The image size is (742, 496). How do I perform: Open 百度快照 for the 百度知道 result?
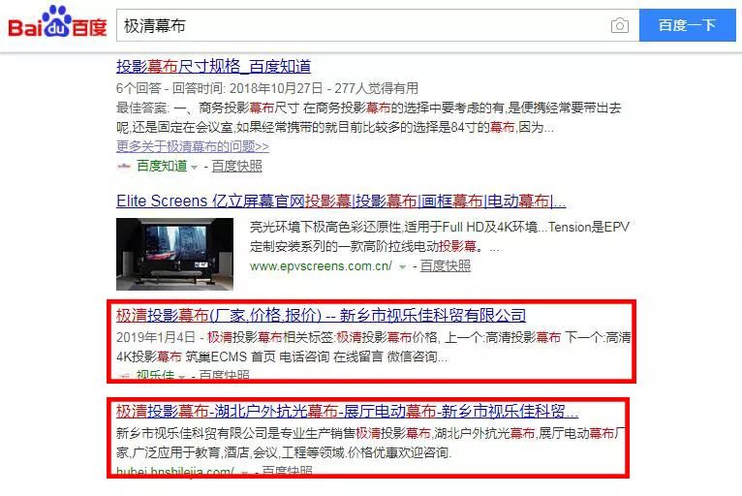coord(236,166)
